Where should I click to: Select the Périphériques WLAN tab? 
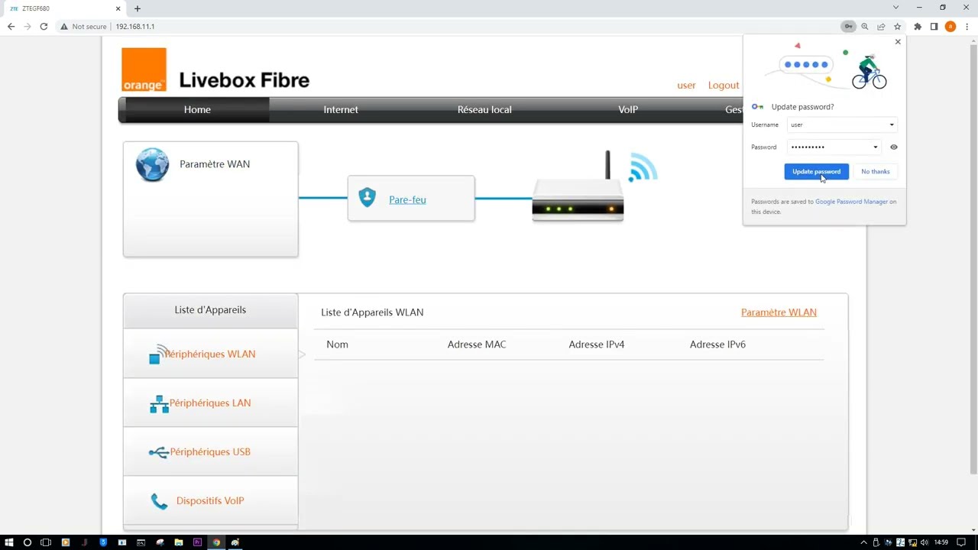click(x=210, y=354)
